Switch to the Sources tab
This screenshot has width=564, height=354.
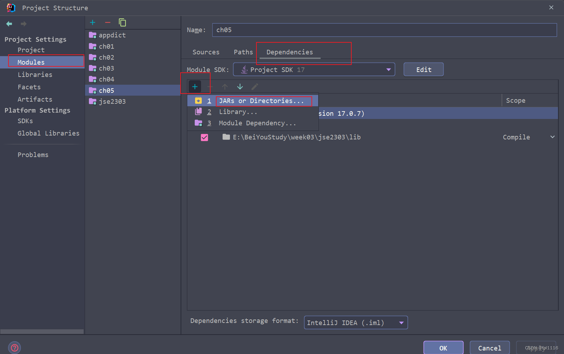pos(206,52)
